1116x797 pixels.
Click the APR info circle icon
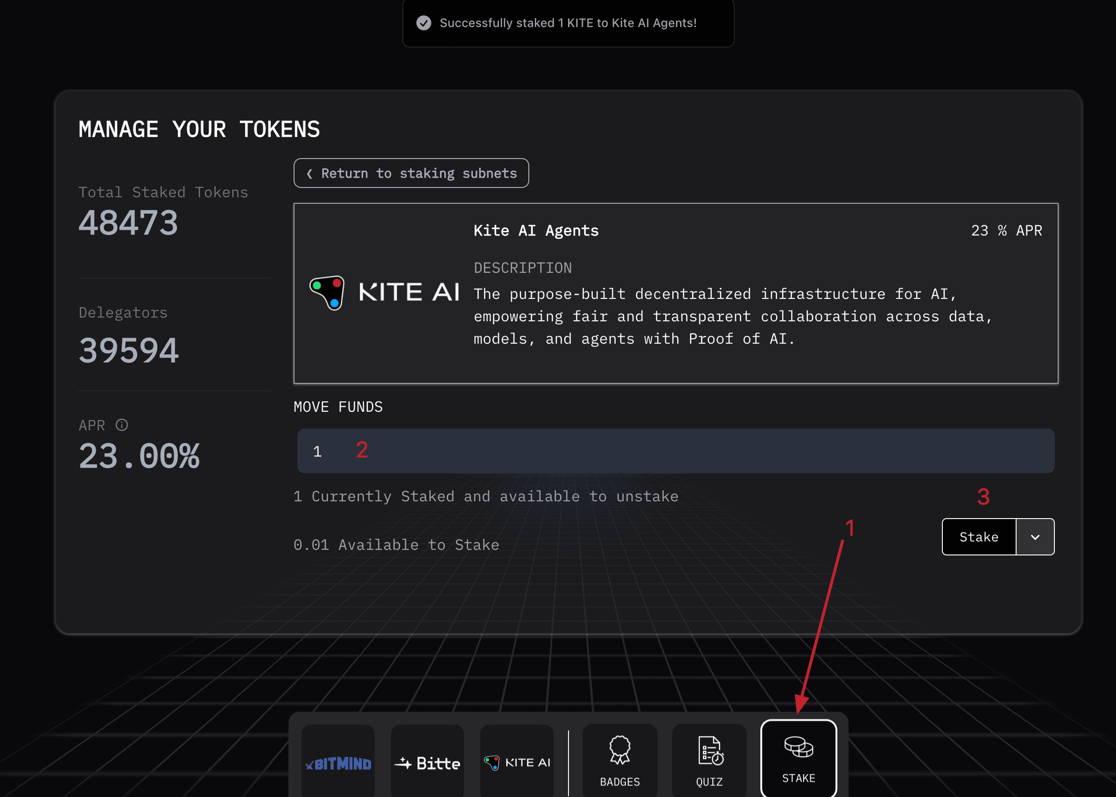pos(122,425)
